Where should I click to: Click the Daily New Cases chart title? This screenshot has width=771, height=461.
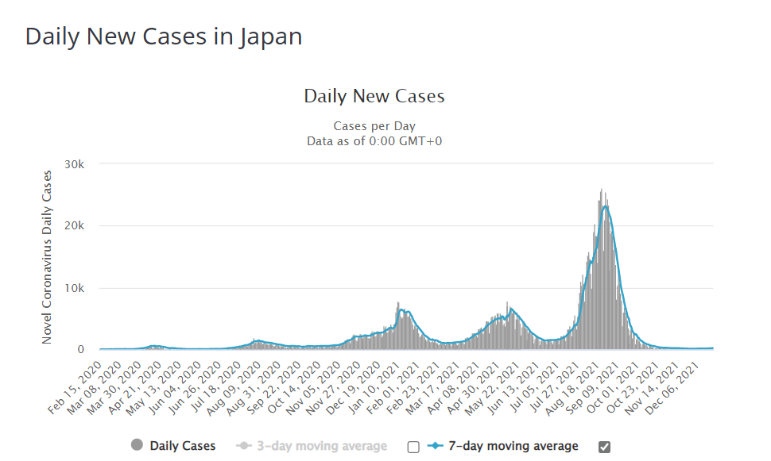[374, 97]
